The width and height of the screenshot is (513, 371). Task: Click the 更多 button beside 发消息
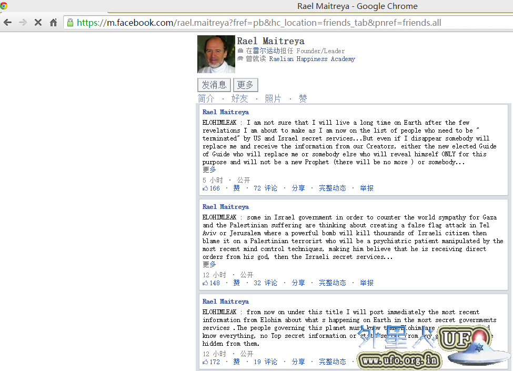point(245,85)
